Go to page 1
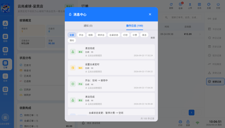Viewport: 225px width, 128px height. [192, 113]
